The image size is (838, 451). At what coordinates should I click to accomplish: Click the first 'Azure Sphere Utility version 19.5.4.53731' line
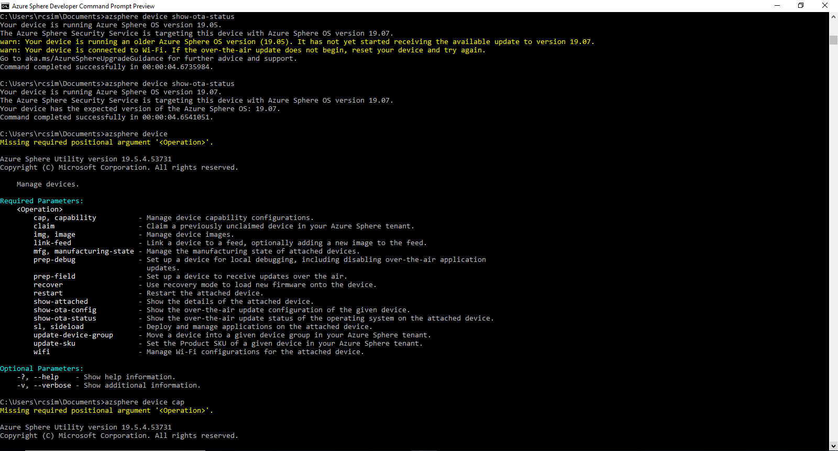86,159
